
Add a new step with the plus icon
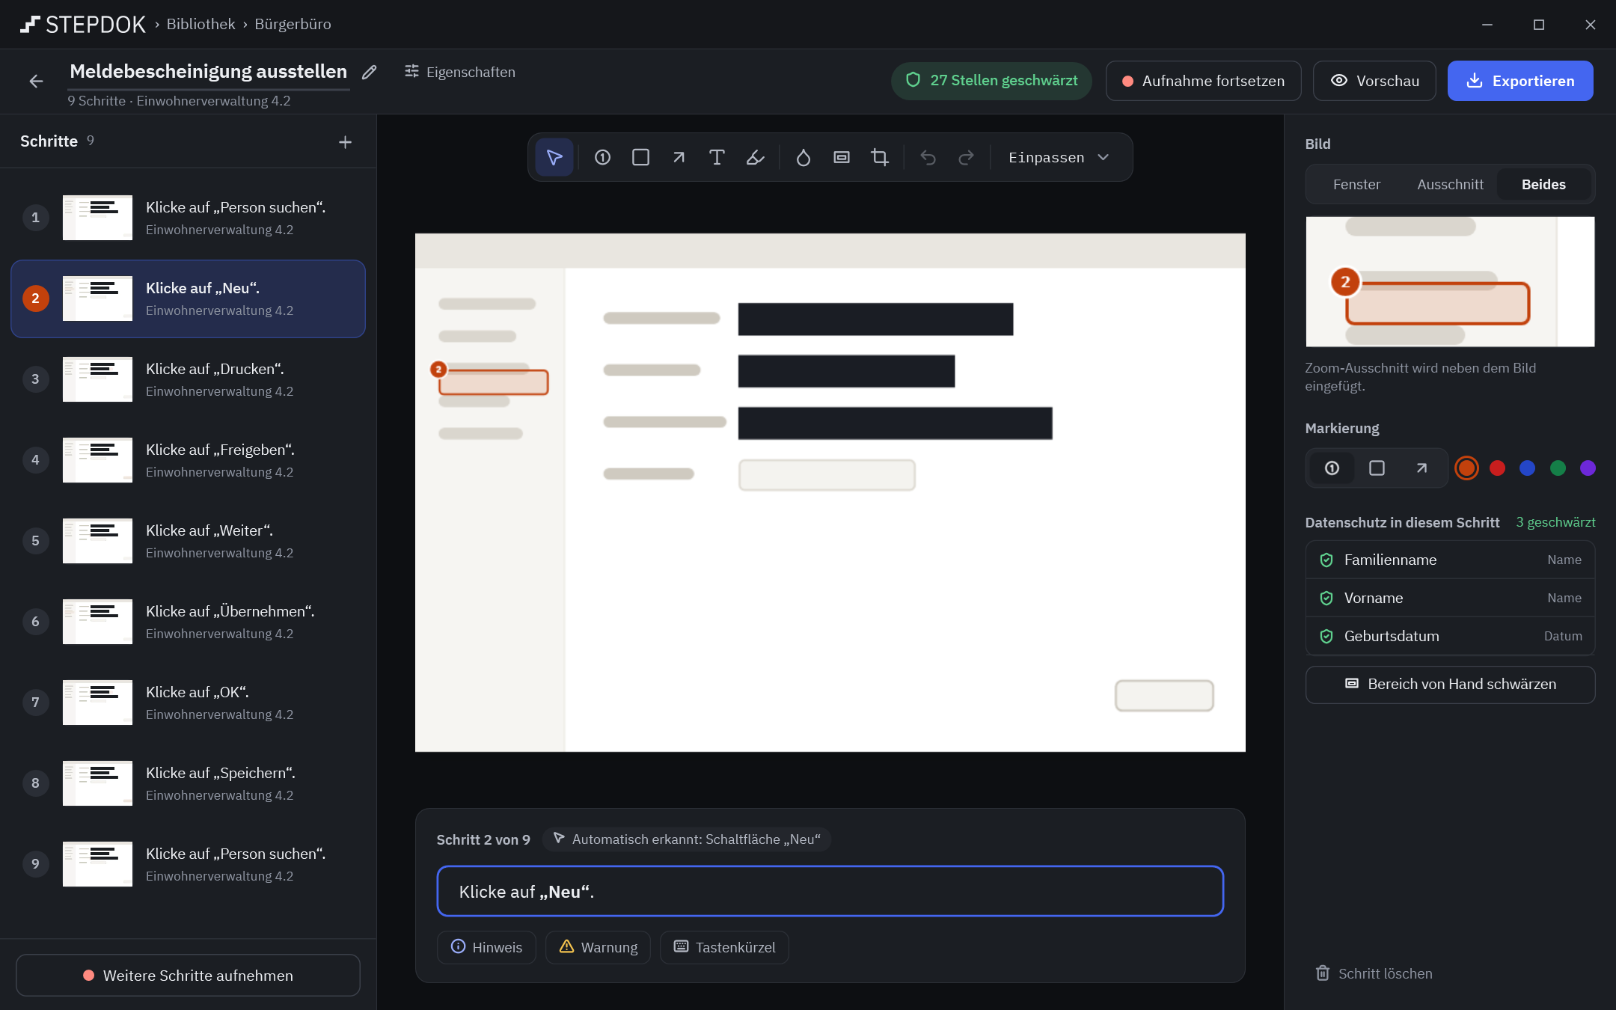[345, 142]
